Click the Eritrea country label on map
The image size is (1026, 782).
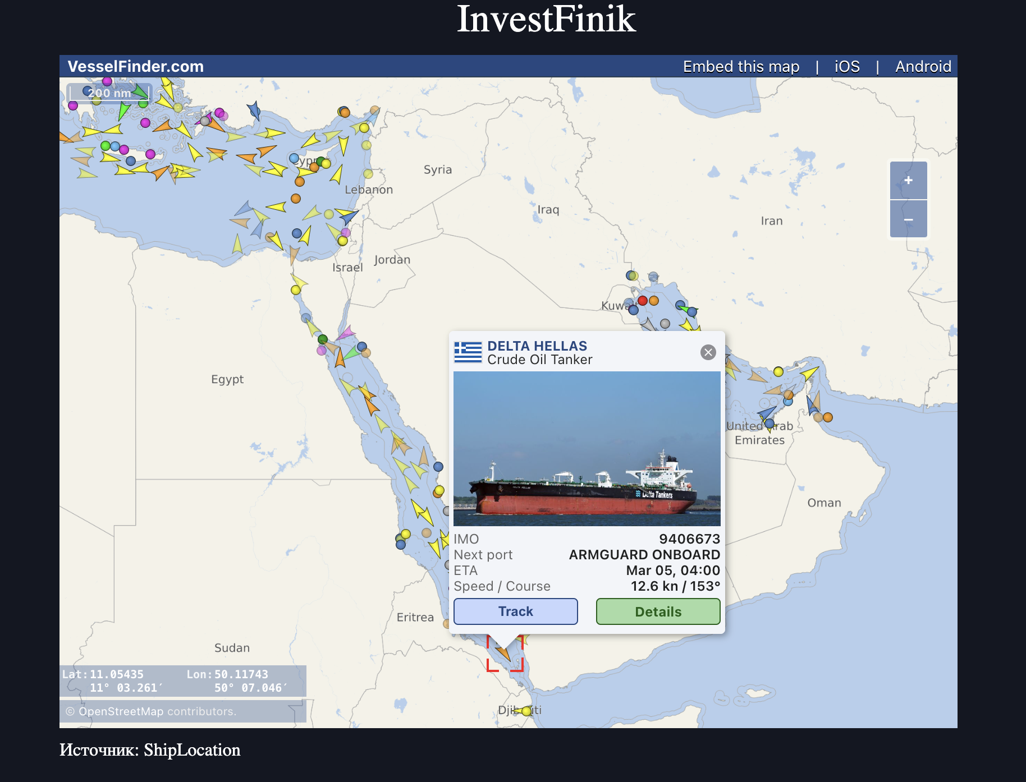[x=415, y=618]
